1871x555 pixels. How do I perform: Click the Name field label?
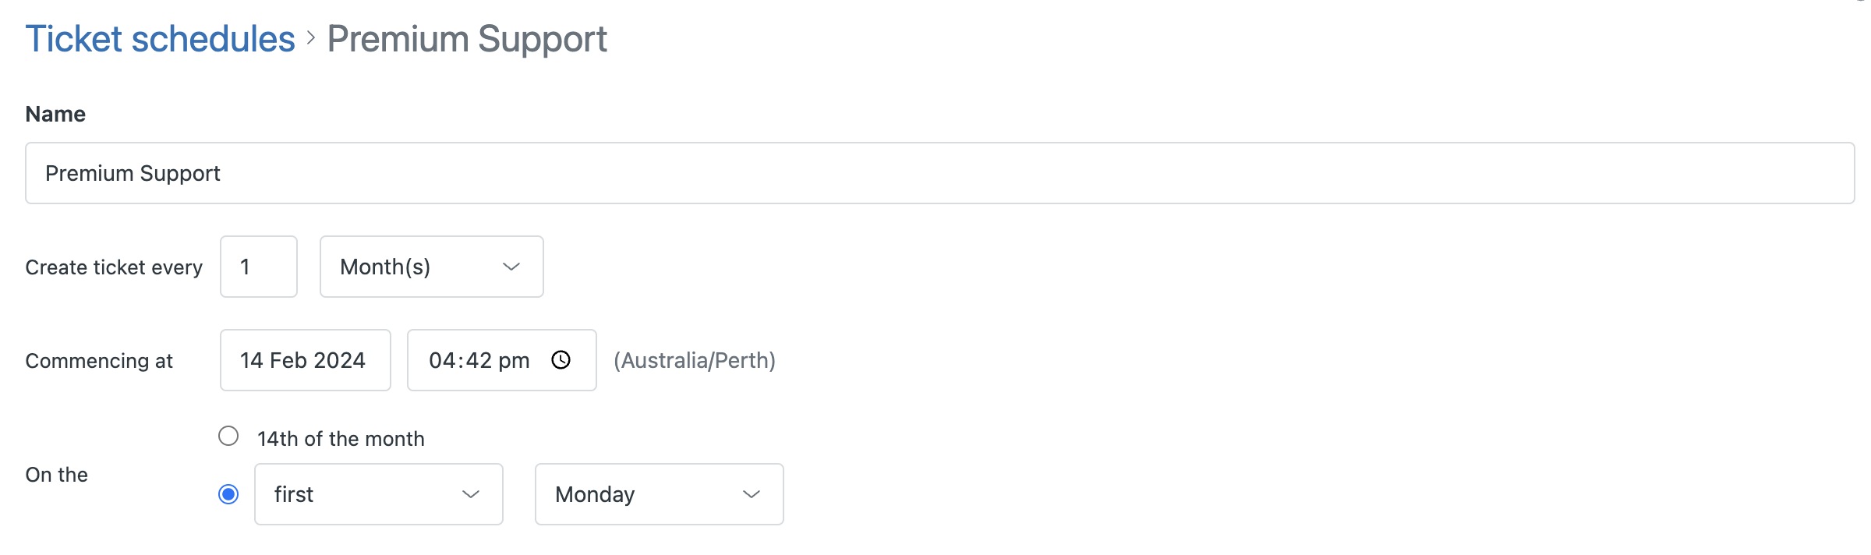click(55, 114)
